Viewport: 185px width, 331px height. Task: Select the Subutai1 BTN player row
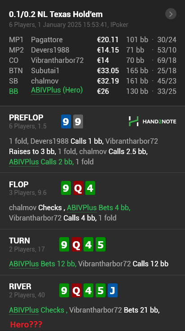pos(92,71)
